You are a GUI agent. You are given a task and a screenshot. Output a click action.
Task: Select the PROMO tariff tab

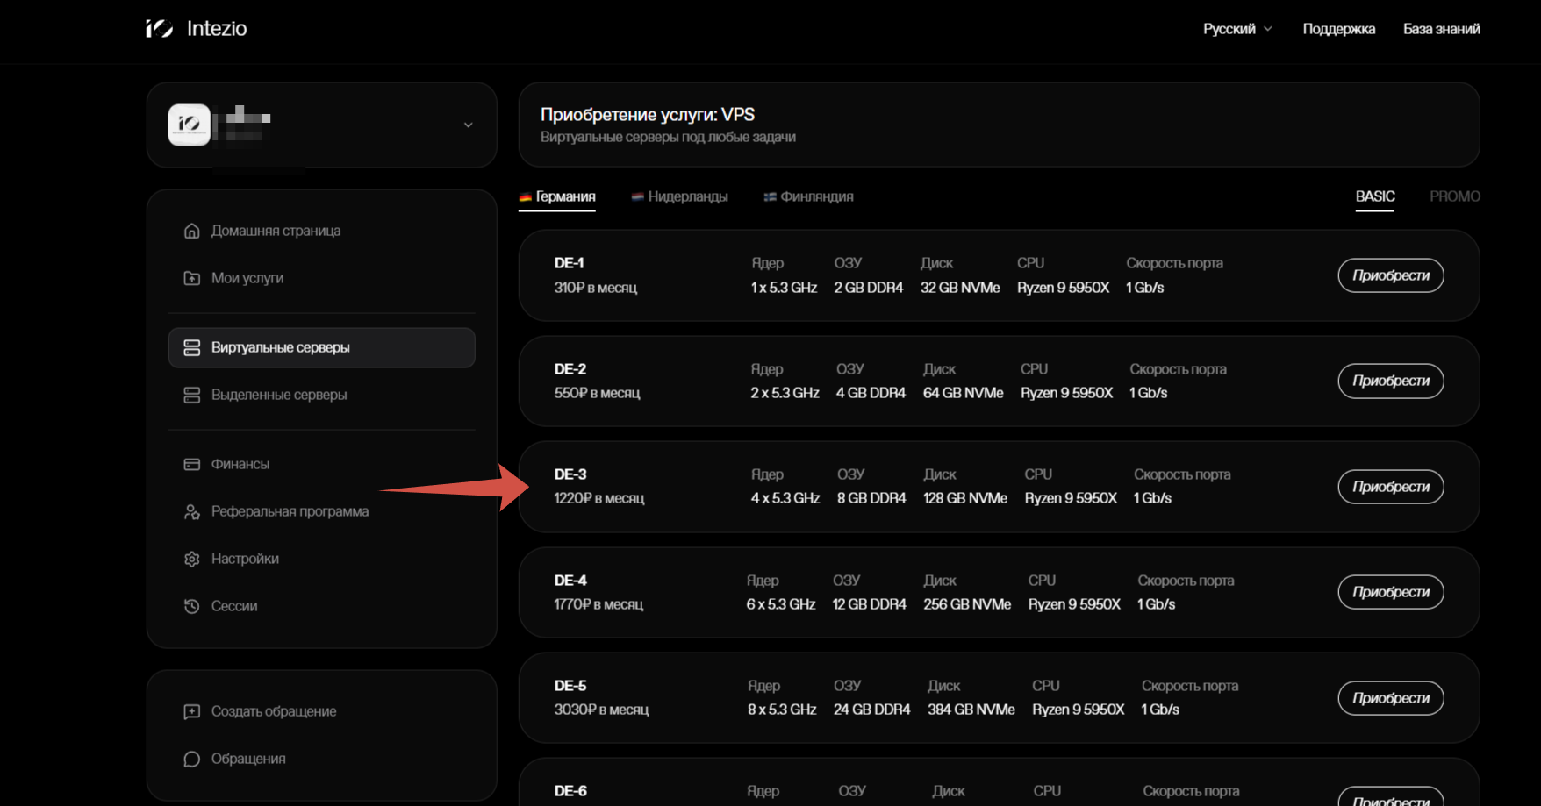1454,196
